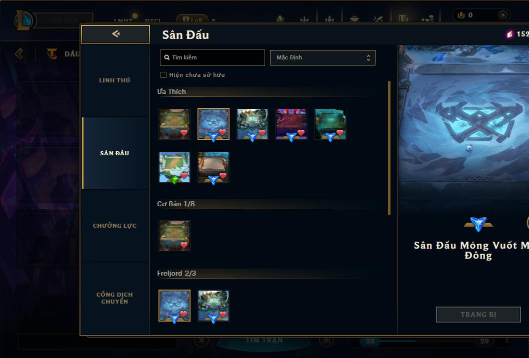Open the Cổng Dịch Chuyển tab
This screenshot has width=529, height=358.
click(x=114, y=298)
